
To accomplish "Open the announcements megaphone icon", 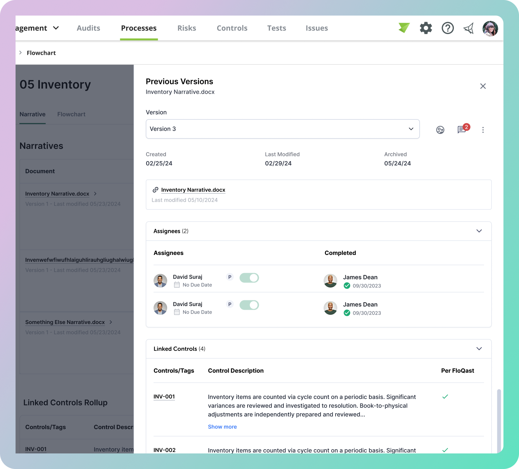I will 469,28.
